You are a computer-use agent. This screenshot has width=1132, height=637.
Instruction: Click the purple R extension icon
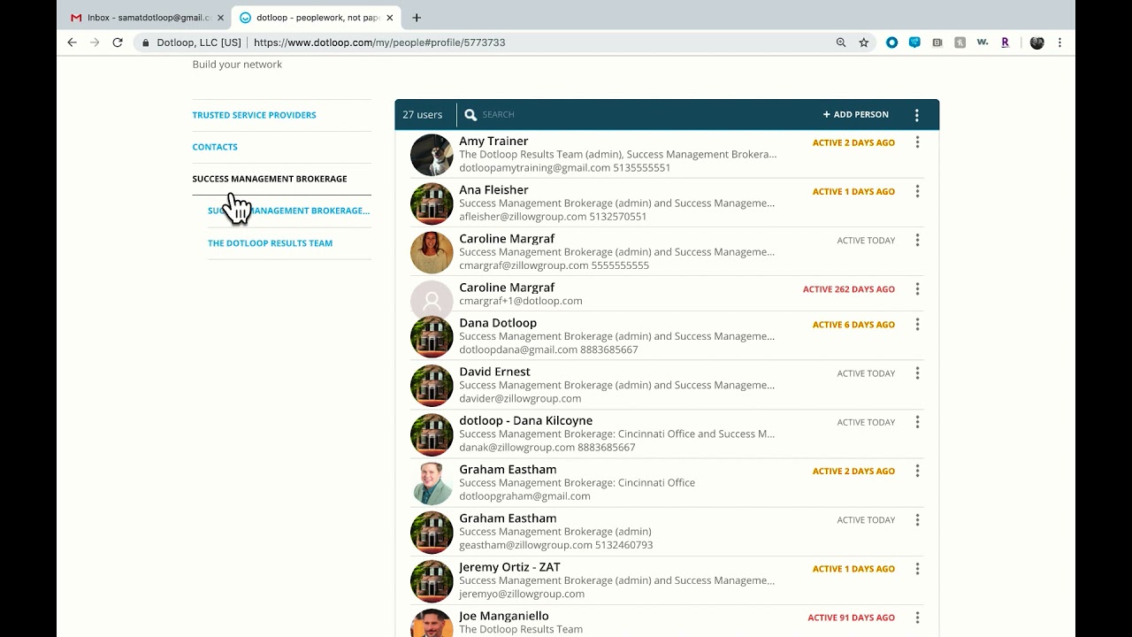(x=1005, y=42)
